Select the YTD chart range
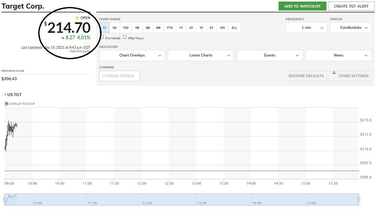This screenshot has height=212, width=376. 170,28
